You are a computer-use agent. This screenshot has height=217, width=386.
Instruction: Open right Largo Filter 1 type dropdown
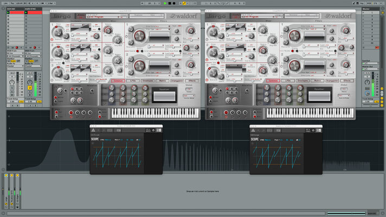click(313, 29)
